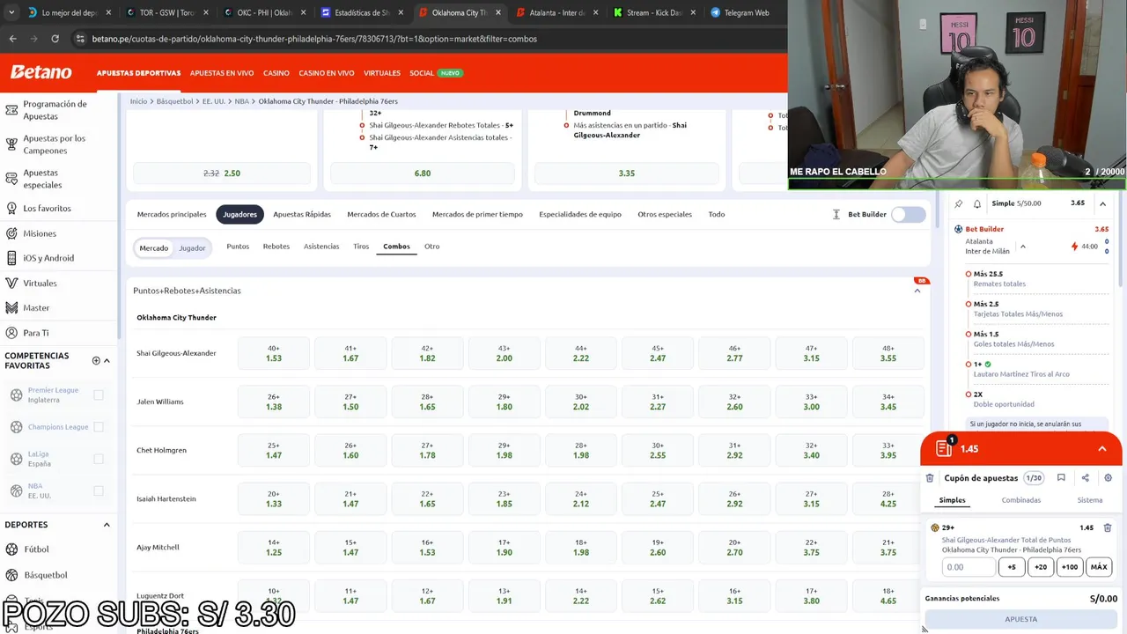Viewport: 1127px width, 634px height.
Task: Set the stake to MÁX
Action: (1099, 567)
